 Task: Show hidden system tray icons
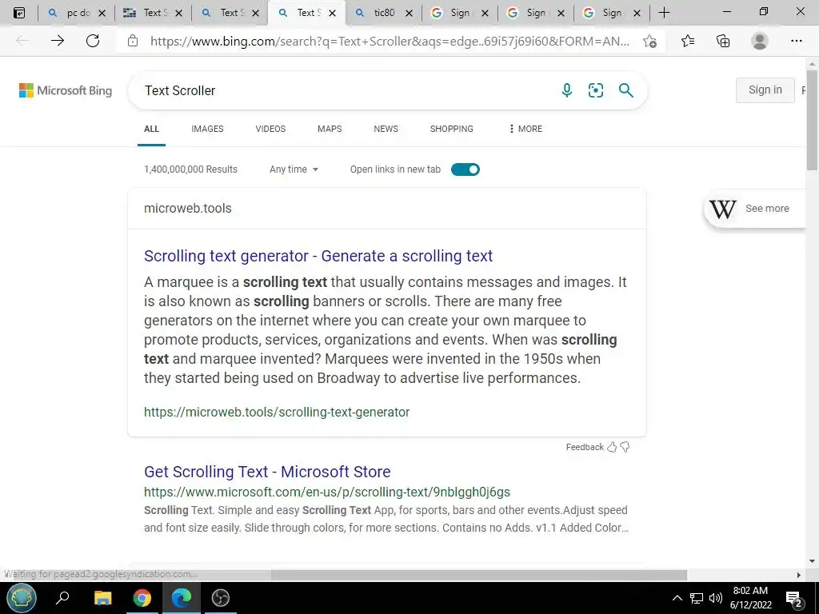tap(677, 598)
